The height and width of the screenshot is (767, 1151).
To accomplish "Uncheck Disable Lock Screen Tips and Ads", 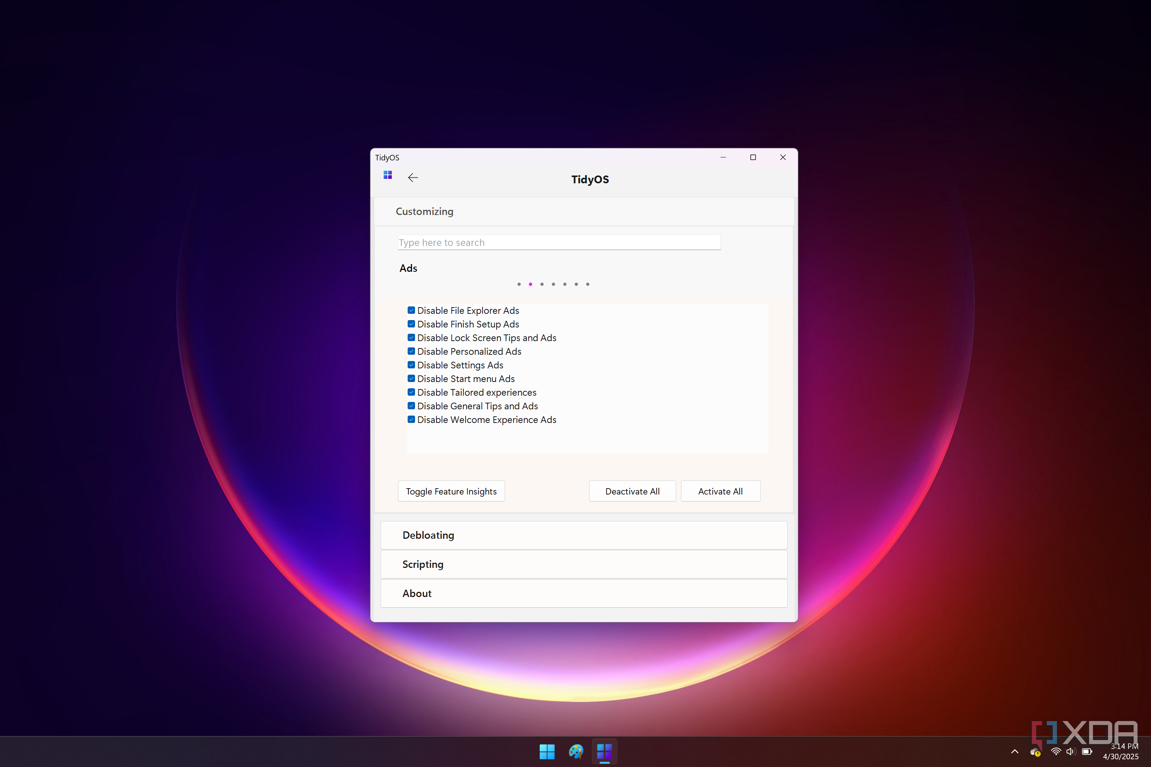I will point(411,337).
